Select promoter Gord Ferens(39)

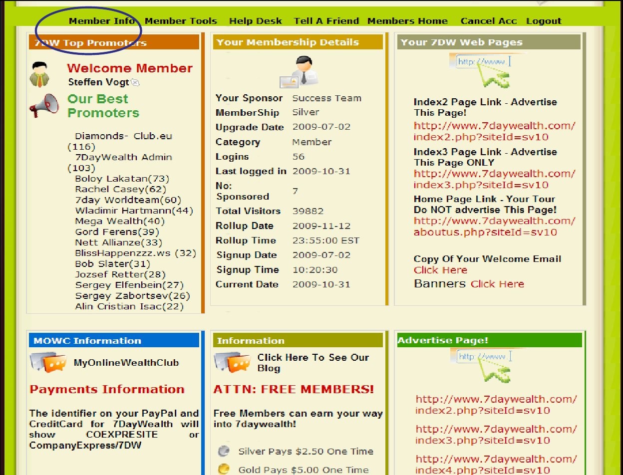(x=117, y=232)
